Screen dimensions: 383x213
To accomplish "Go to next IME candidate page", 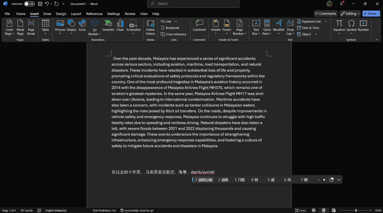I will [x=324, y=180].
